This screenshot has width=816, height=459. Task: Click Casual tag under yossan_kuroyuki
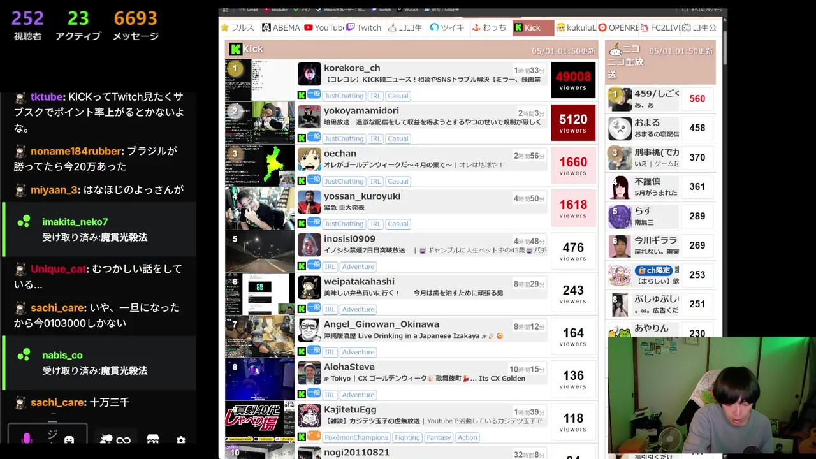398,224
